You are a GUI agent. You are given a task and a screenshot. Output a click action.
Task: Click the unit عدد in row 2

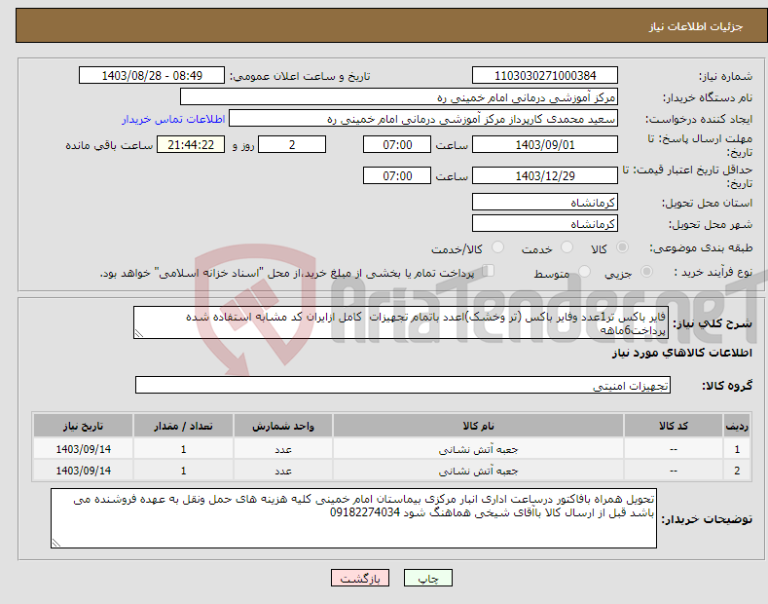click(x=283, y=471)
